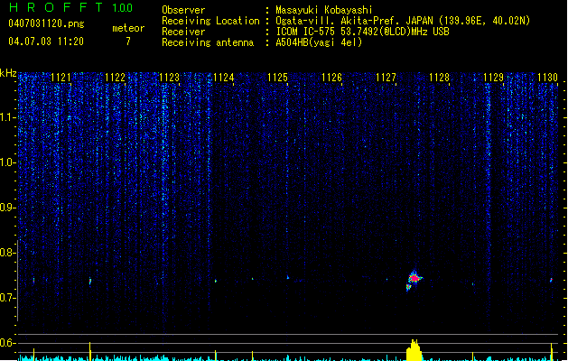The width and height of the screenshot is (568, 361).
Task: Click the wide yellow intensity peak in the bottom graph
Action: pyautogui.click(x=414, y=350)
